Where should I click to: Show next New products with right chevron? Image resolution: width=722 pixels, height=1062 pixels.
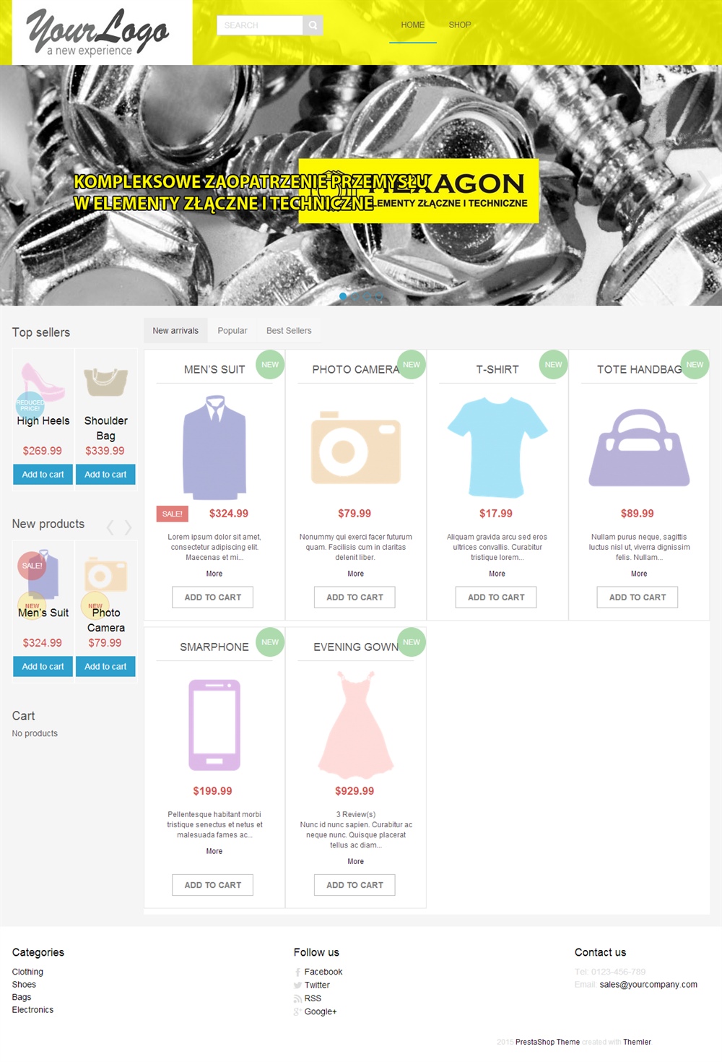point(128,527)
